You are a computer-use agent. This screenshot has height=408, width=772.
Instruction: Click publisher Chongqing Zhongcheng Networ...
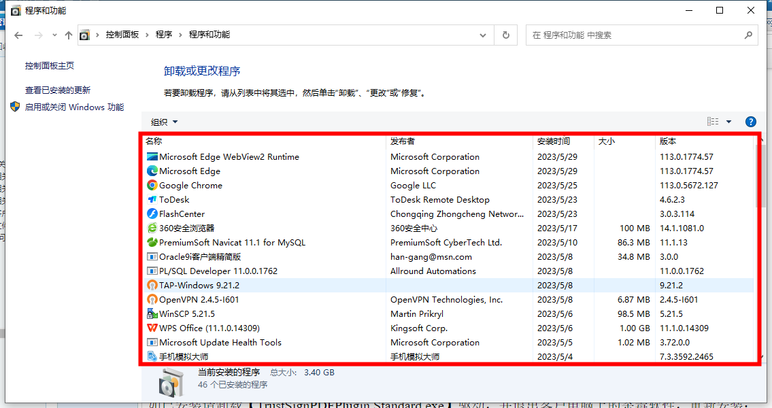[x=457, y=214]
